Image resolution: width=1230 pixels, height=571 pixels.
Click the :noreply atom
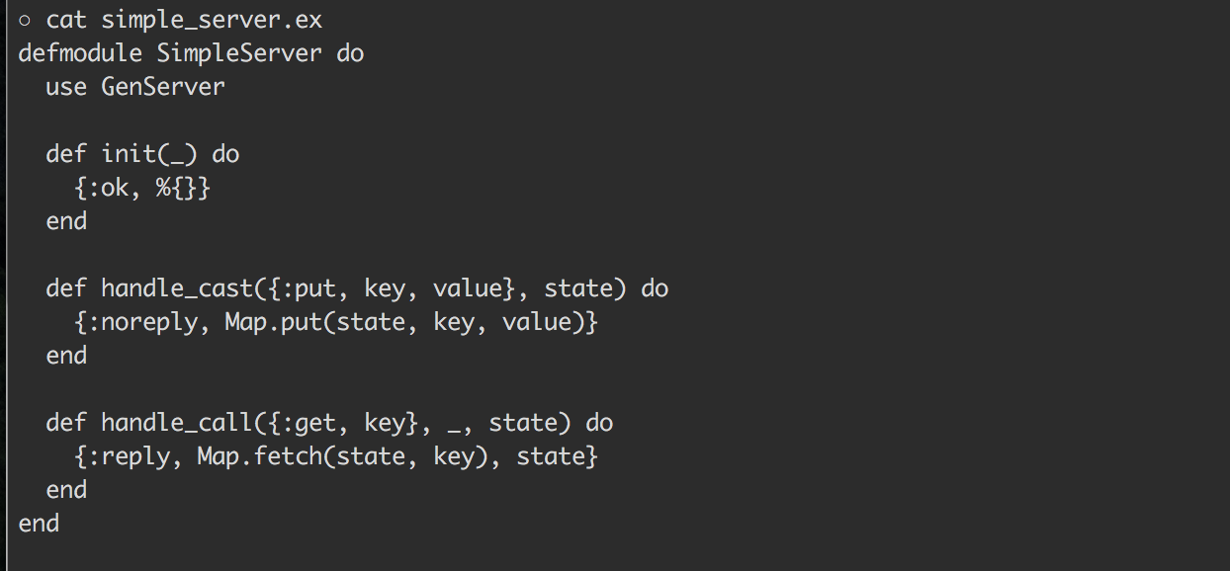tap(142, 323)
